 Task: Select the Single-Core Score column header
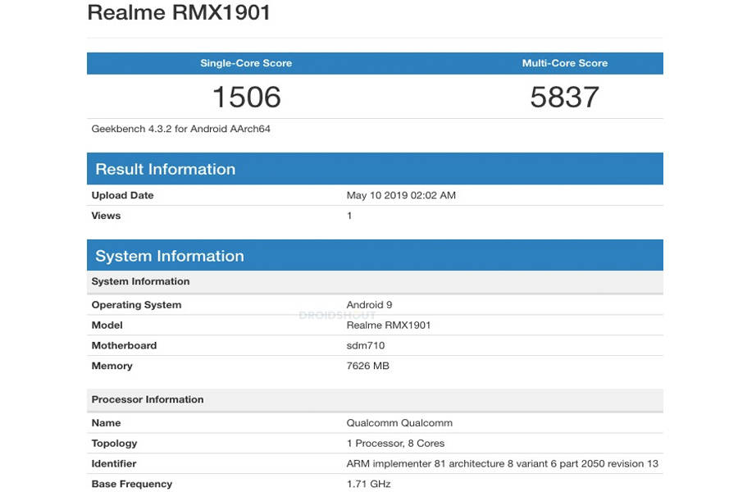[245, 62]
